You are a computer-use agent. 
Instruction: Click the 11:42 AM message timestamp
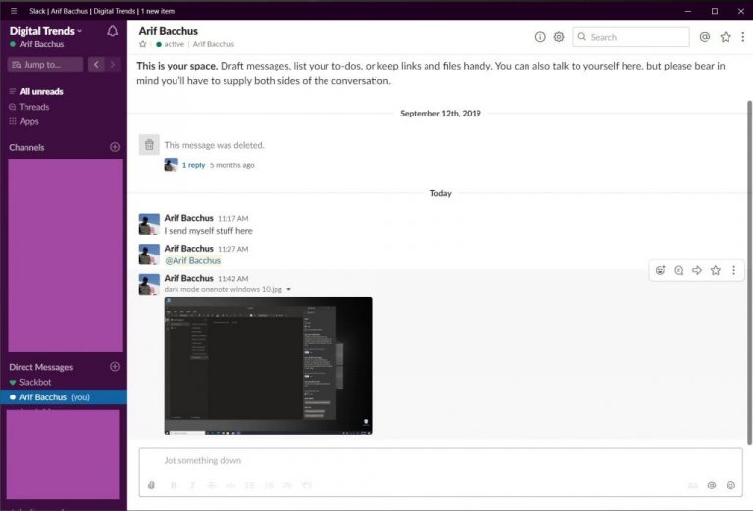pos(233,279)
